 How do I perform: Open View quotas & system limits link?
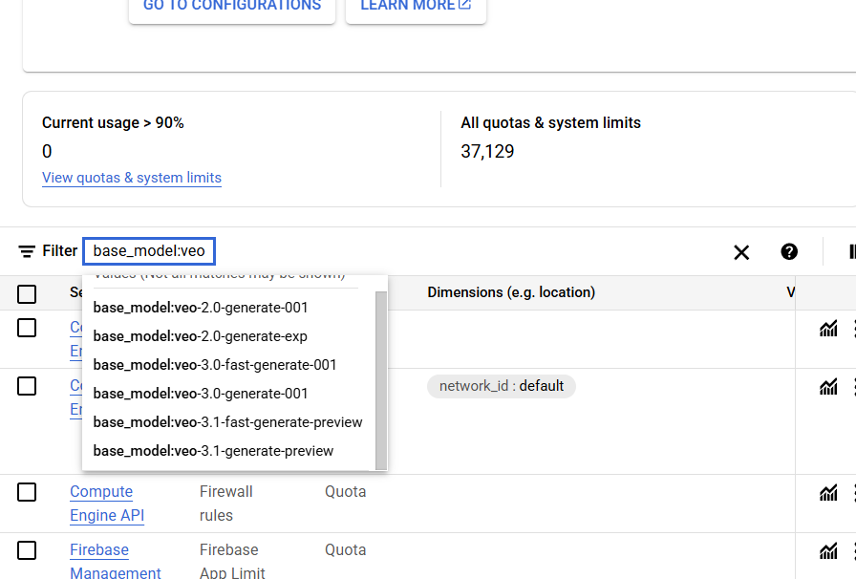point(132,178)
